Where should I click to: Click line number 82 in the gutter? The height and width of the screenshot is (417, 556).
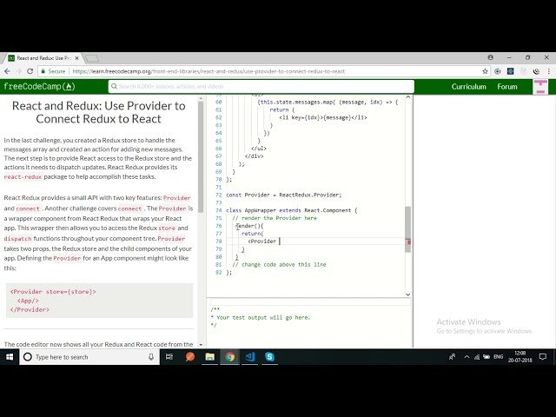[218, 272]
